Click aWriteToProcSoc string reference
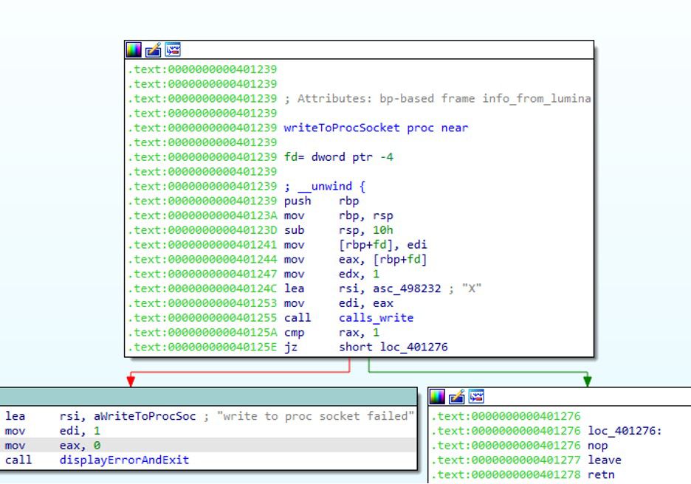691x484 pixels. [x=145, y=416]
